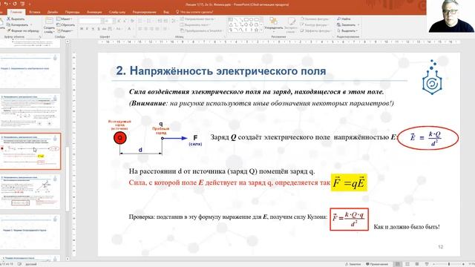Select the rectangle shape in shapes gallery
Image resolution: width=475 pixels, height=267 pixels.
[x=246, y=19]
